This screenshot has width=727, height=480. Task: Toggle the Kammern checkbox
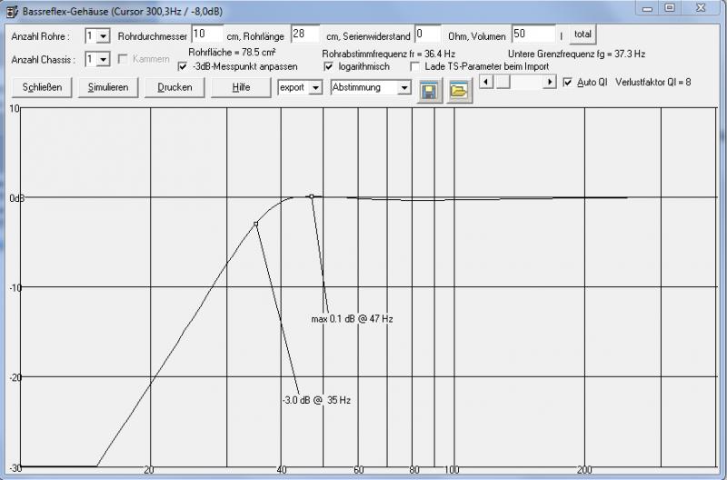(x=123, y=59)
